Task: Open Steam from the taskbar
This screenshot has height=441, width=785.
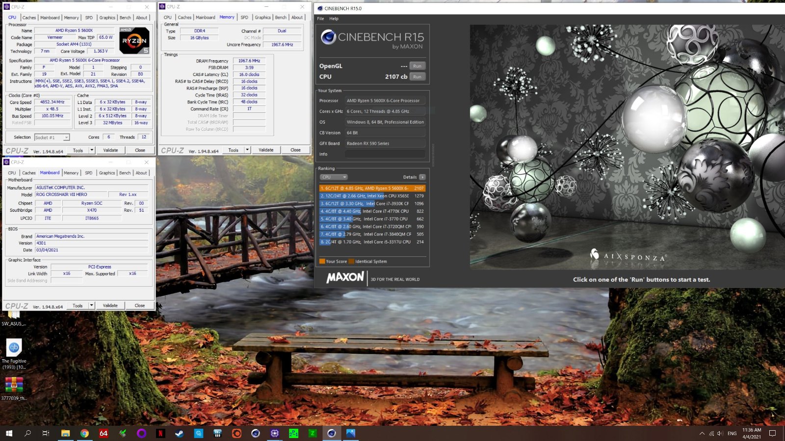Action: (x=180, y=433)
